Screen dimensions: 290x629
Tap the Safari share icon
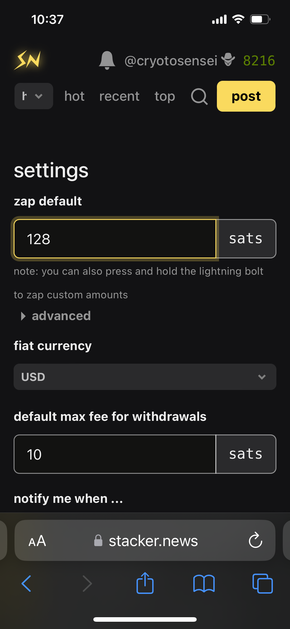click(x=145, y=583)
